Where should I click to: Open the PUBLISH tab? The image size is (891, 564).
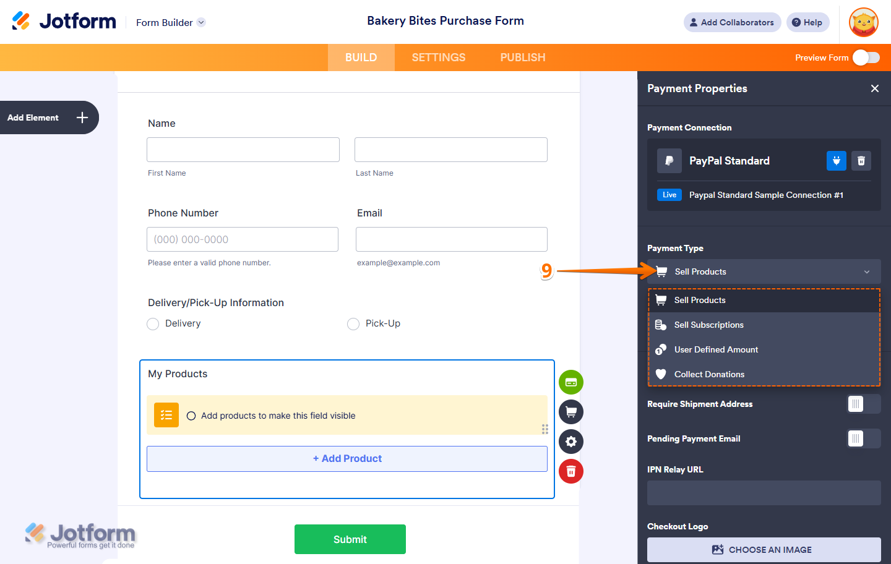tap(522, 57)
